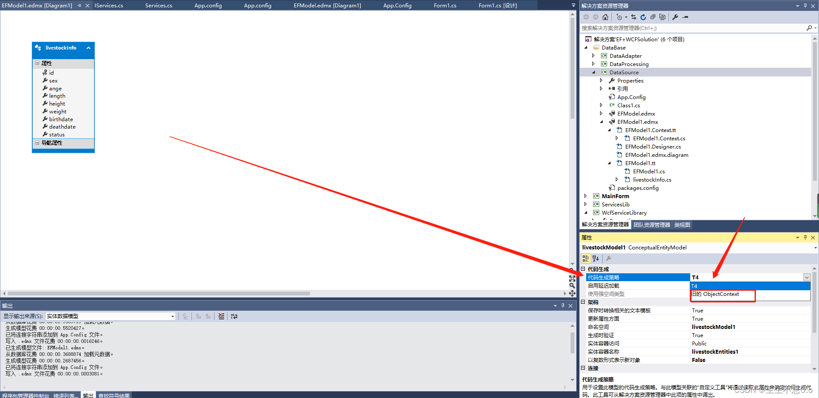Click Find Message in Code icon in Output
Image resolution: width=819 pixels, height=398 pixels.
[185, 316]
